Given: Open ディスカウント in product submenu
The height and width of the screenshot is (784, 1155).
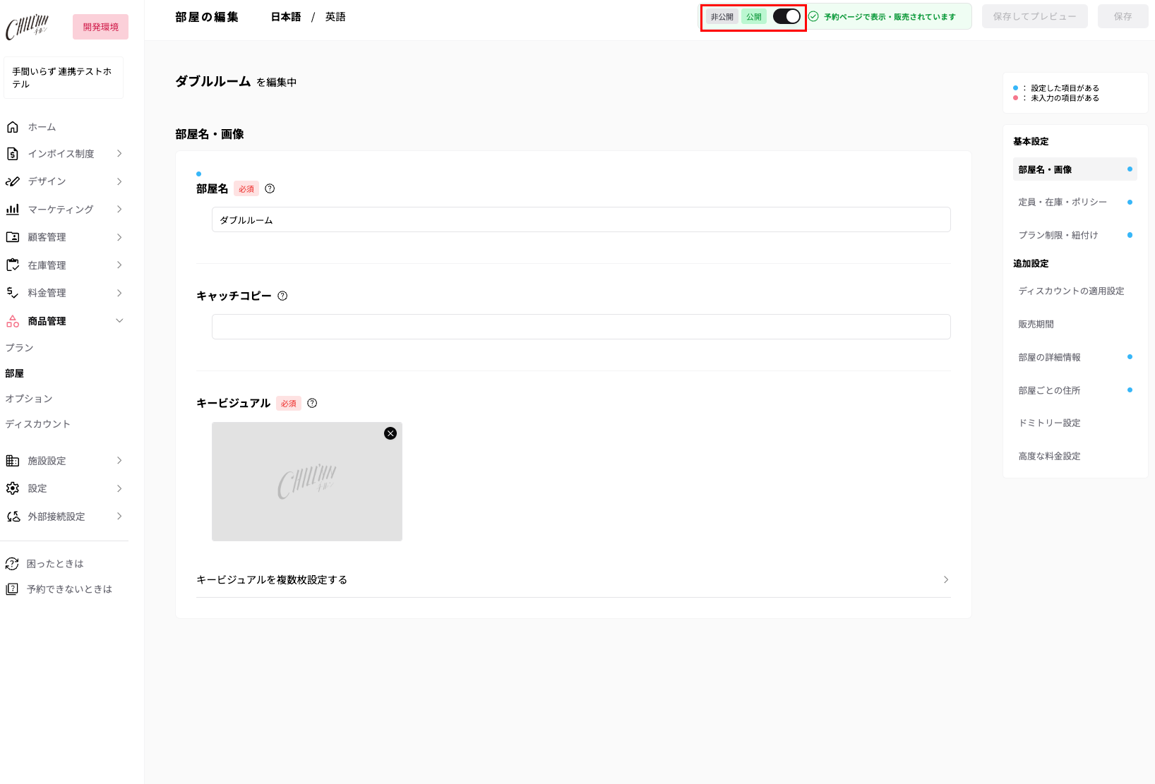Looking at the screenshot, I should pos(38,424).
